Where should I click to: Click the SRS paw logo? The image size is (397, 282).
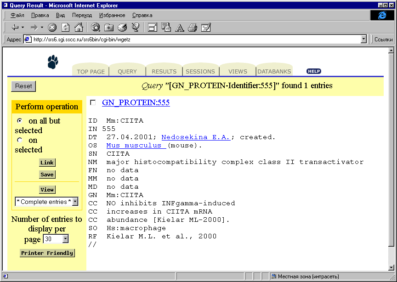(x=53, y=62)
